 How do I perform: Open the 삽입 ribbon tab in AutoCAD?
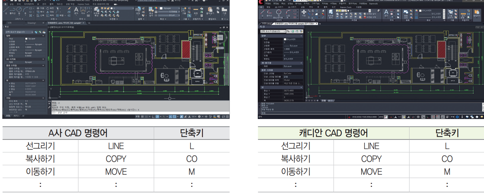tap(11, 4)
